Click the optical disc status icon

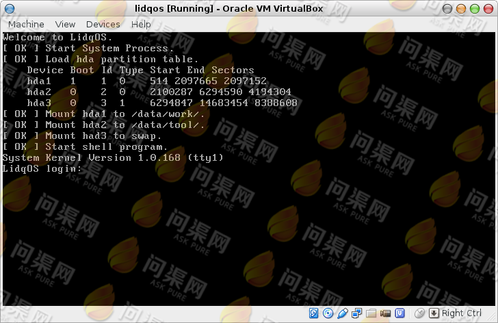(328, 313)
